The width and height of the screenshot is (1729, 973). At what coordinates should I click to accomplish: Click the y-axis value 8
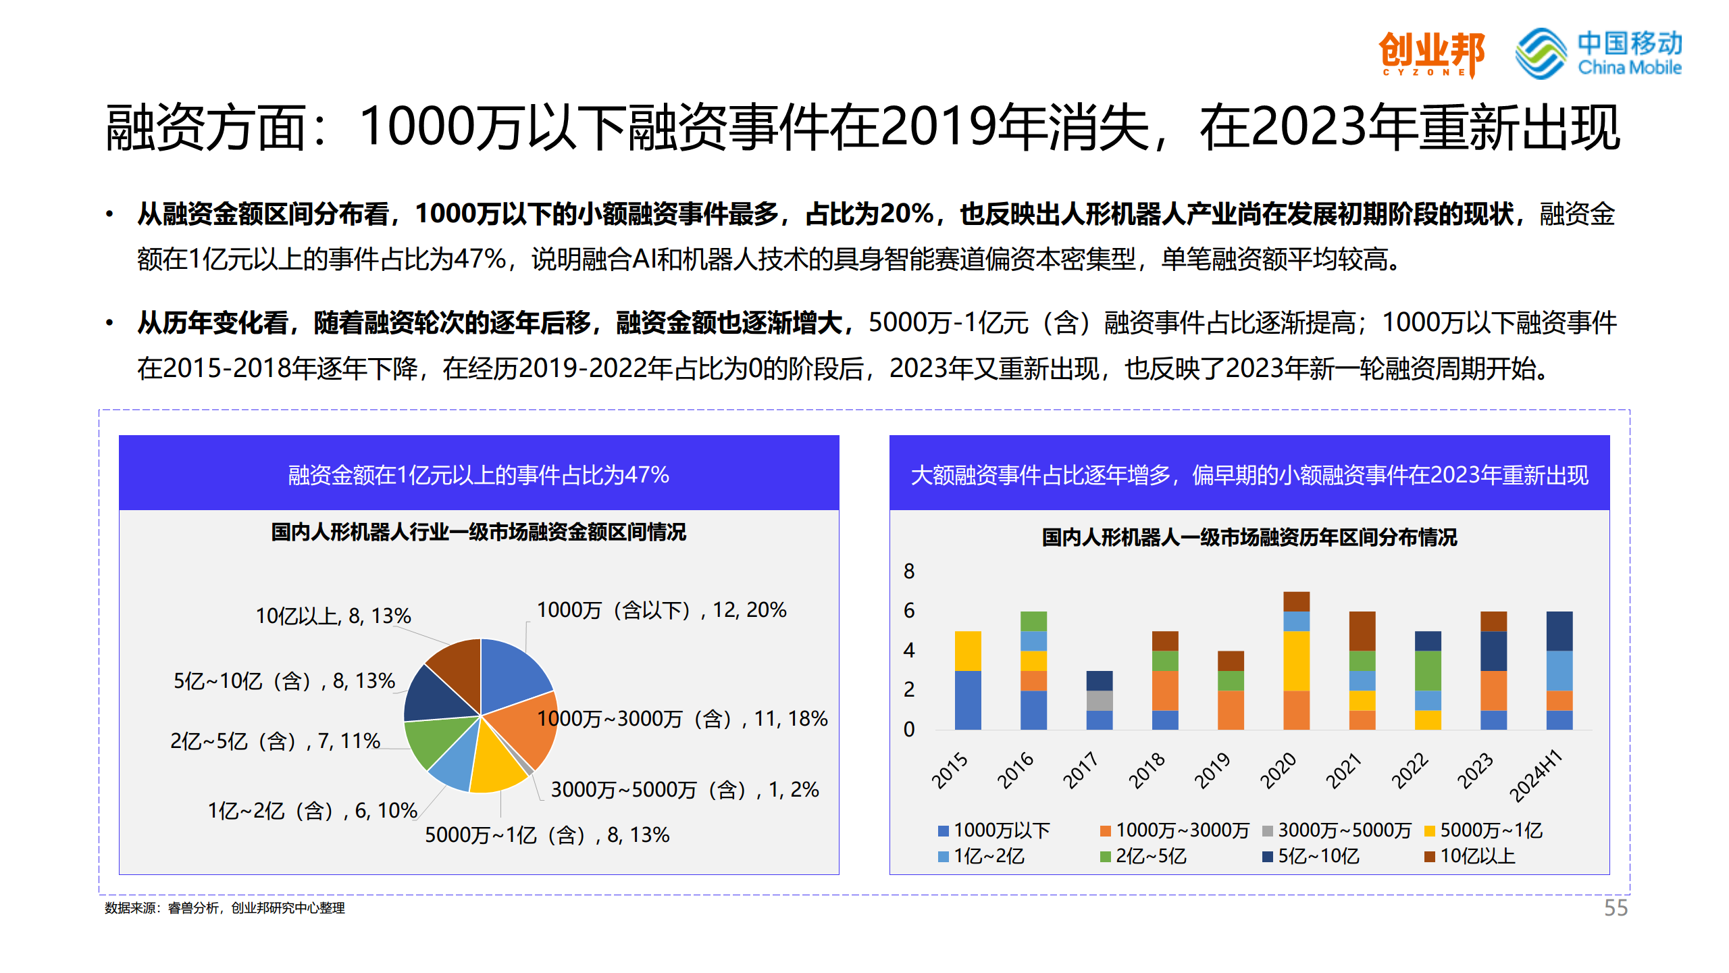[909, 572]
